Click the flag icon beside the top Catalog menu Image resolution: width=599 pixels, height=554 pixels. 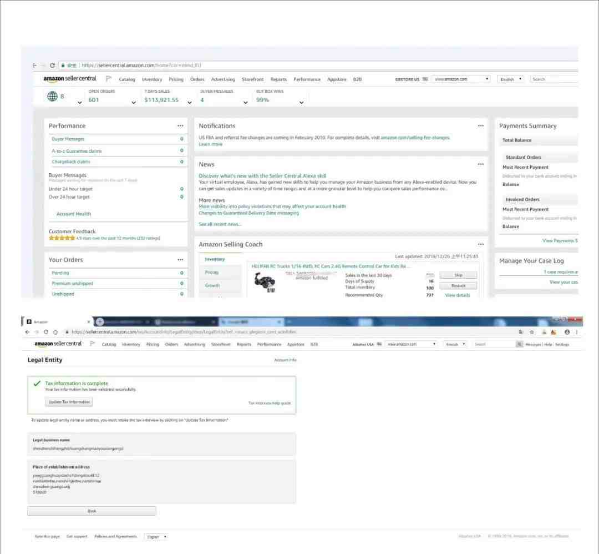[x=109, y=79]
